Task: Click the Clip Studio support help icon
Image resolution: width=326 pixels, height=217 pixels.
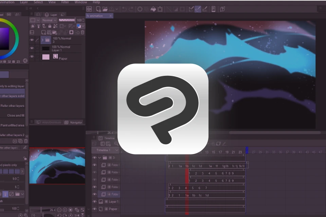Action: coord(222,9)
